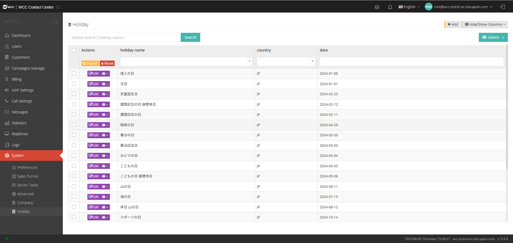Open Messages in the sidebar
Image resolution: width=513 pixels, height=243 pixels.
point(31,112)
